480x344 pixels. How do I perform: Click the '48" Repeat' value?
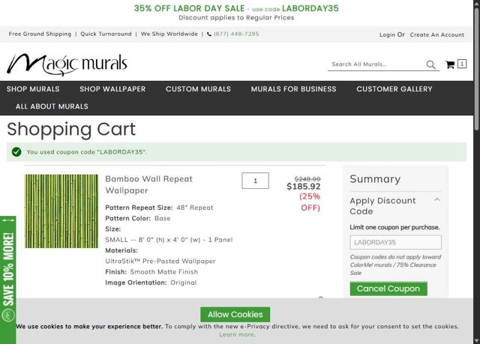195,208
